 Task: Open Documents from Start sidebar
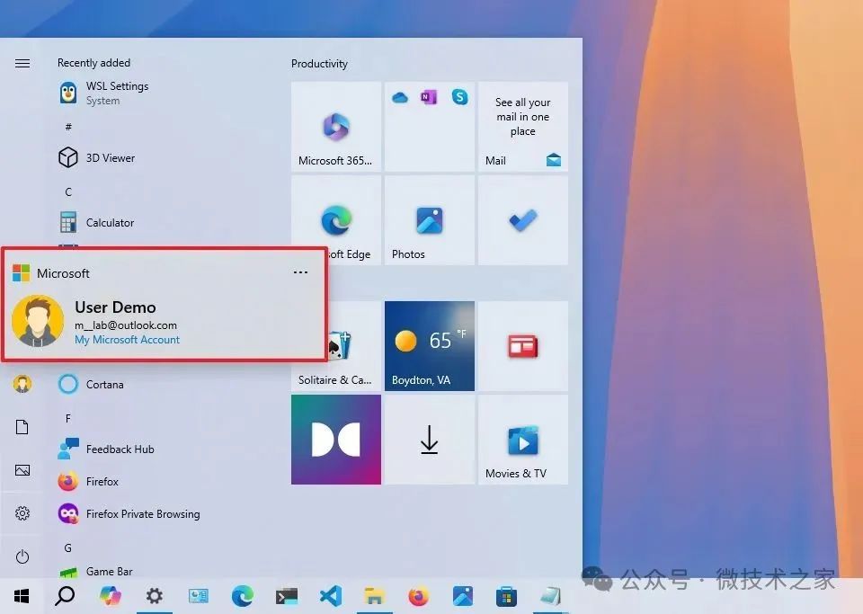(x=22, y=427)
